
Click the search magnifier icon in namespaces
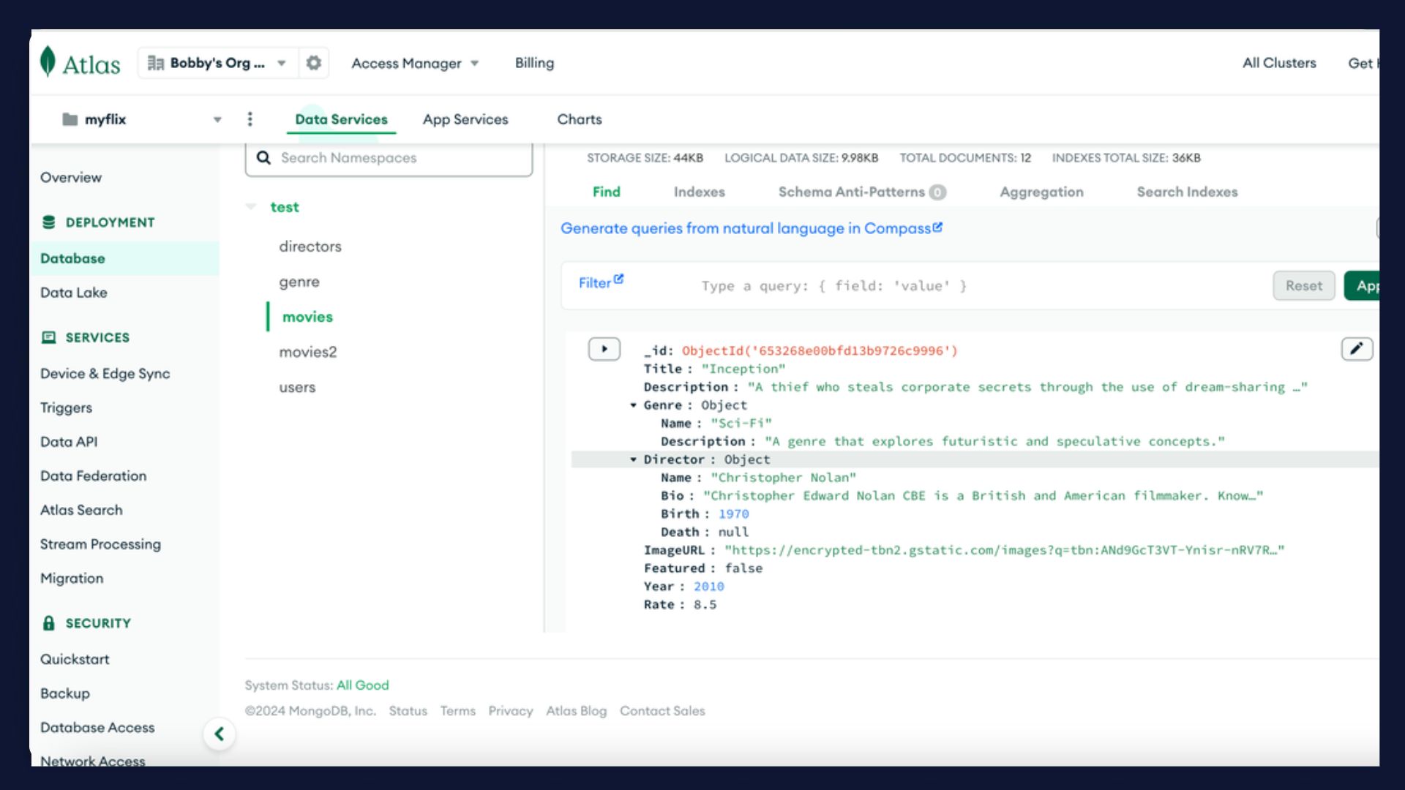[x=264, y=158]
